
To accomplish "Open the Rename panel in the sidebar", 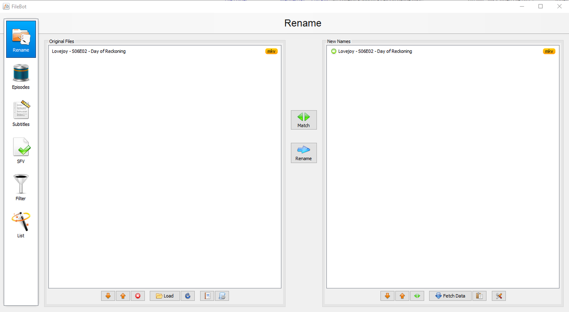I will tap(21, 39).
